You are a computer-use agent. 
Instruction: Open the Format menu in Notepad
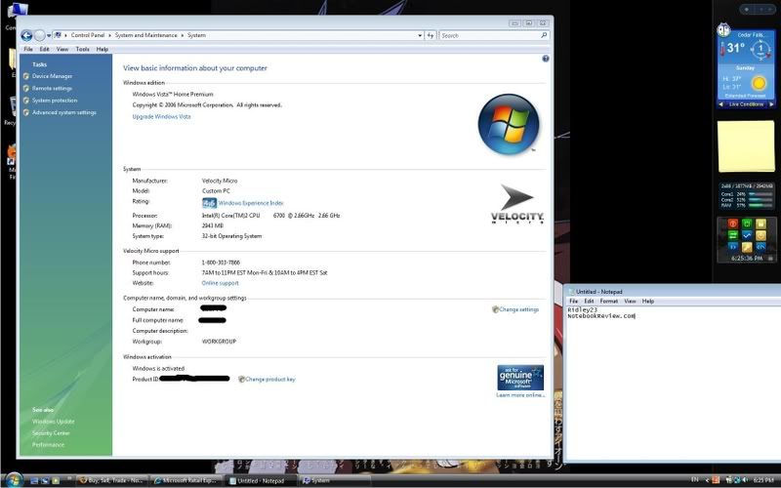[x=608, y=302]
